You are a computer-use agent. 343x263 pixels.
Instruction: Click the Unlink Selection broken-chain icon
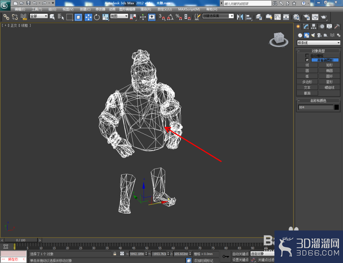point(15,17)
